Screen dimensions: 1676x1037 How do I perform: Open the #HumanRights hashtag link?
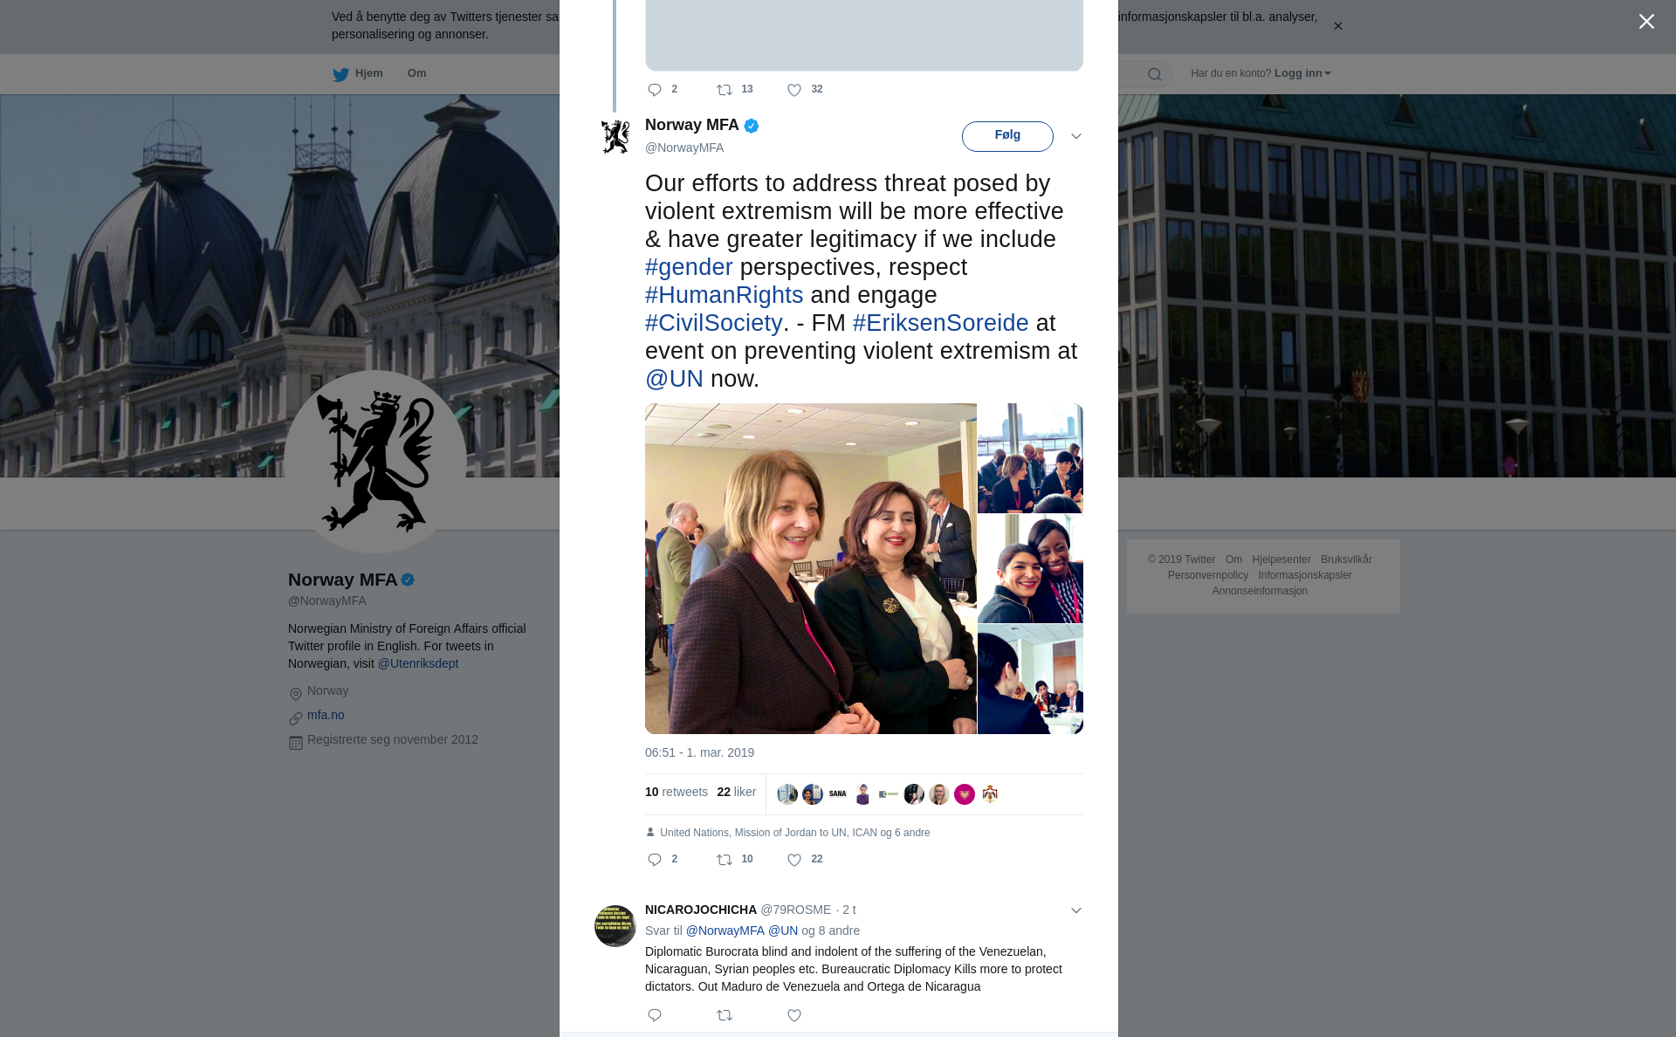click(x=724, y=295)
